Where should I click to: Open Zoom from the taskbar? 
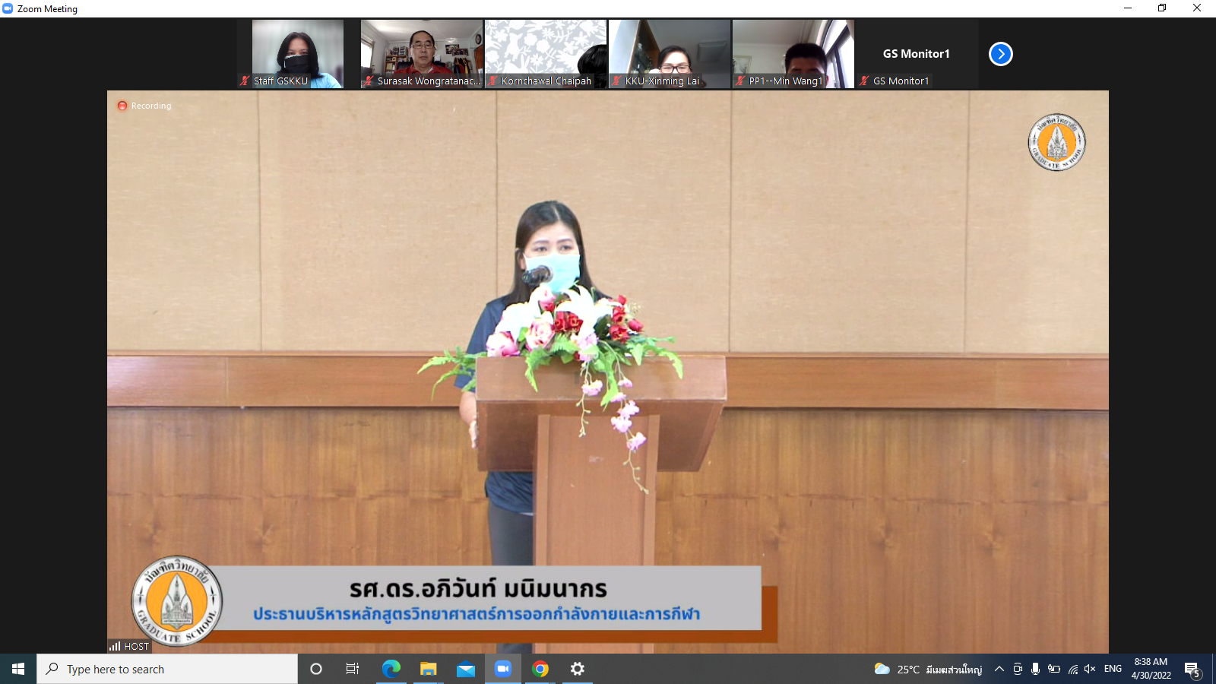(x=502, y=669)
